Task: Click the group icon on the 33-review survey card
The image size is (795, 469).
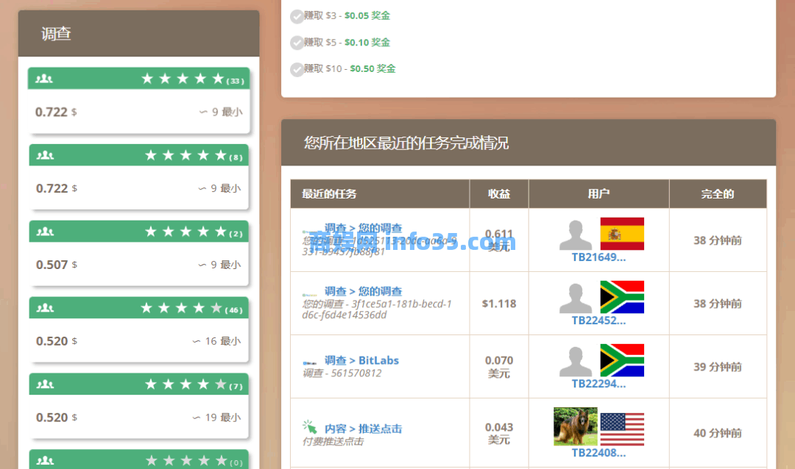Action: point(44,79)
